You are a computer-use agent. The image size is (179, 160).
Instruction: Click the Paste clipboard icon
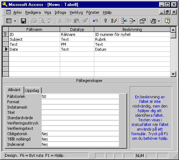pos(77,21)
